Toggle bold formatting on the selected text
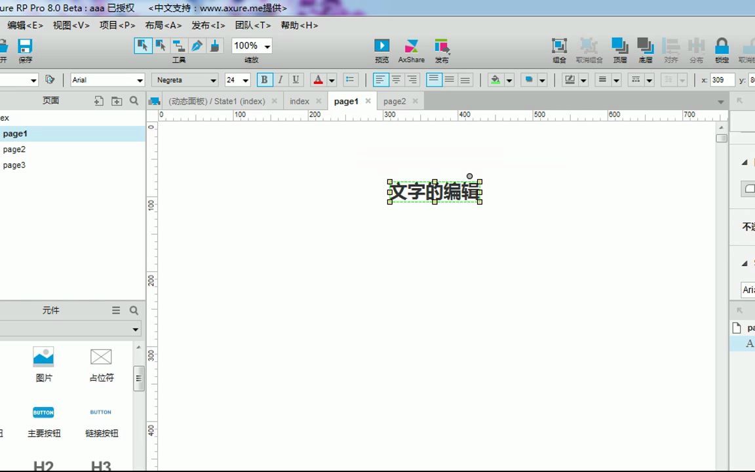The image size is (755, 472). coord(264,79)
